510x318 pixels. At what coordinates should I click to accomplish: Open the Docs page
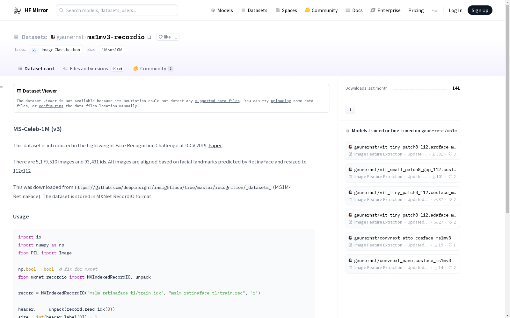point(354,10)
